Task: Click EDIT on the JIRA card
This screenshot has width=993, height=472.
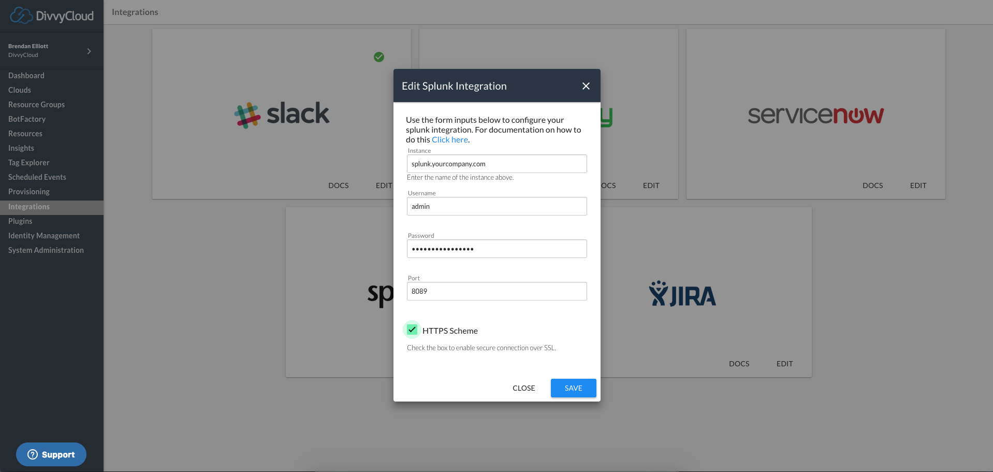Action: 785,364
